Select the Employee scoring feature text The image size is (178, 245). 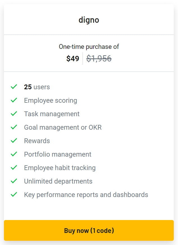click(51, 100)
